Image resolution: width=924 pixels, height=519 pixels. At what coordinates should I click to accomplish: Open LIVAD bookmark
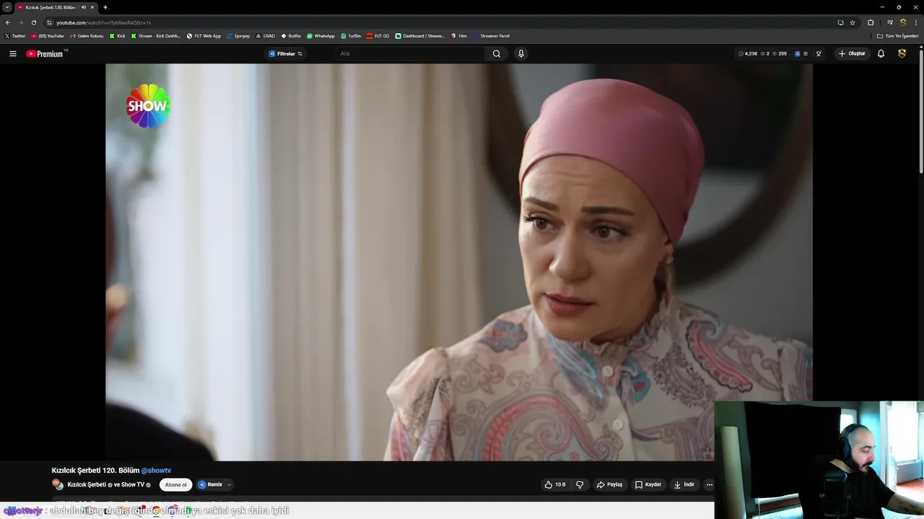[265, 35]
